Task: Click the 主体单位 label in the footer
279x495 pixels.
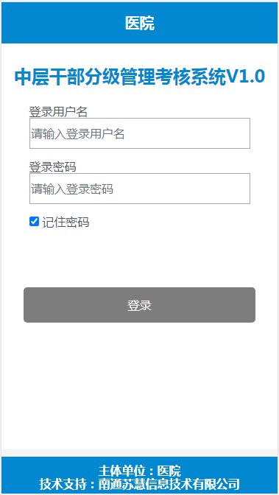Action: point(122,471)
